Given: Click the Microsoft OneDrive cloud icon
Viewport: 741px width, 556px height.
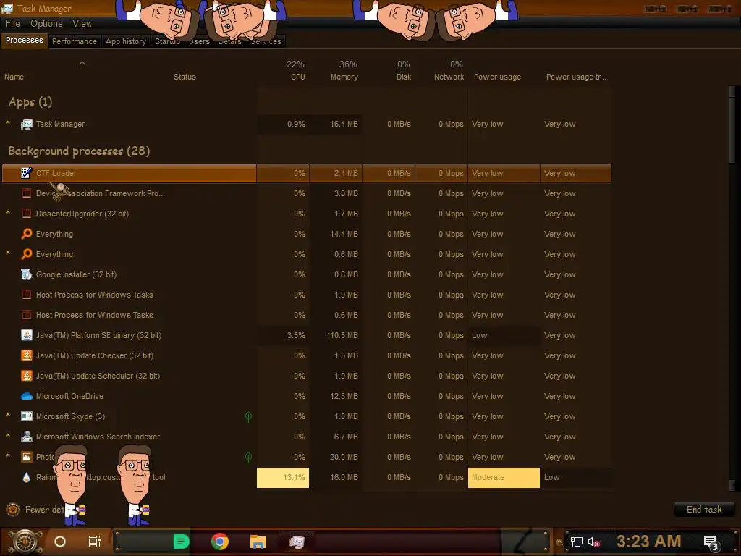Looking at the screenshot, I should [27, 396].
